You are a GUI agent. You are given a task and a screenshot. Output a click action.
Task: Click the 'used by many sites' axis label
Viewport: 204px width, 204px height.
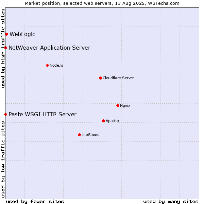[x=171, y=202]
